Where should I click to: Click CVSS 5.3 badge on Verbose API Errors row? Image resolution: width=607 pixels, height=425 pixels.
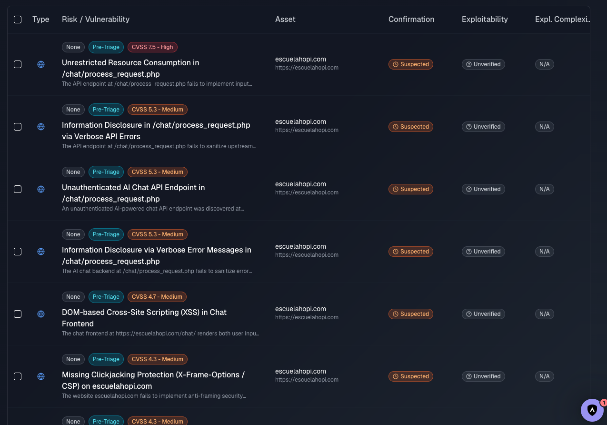pyautogui.click(x=158, y=110)
